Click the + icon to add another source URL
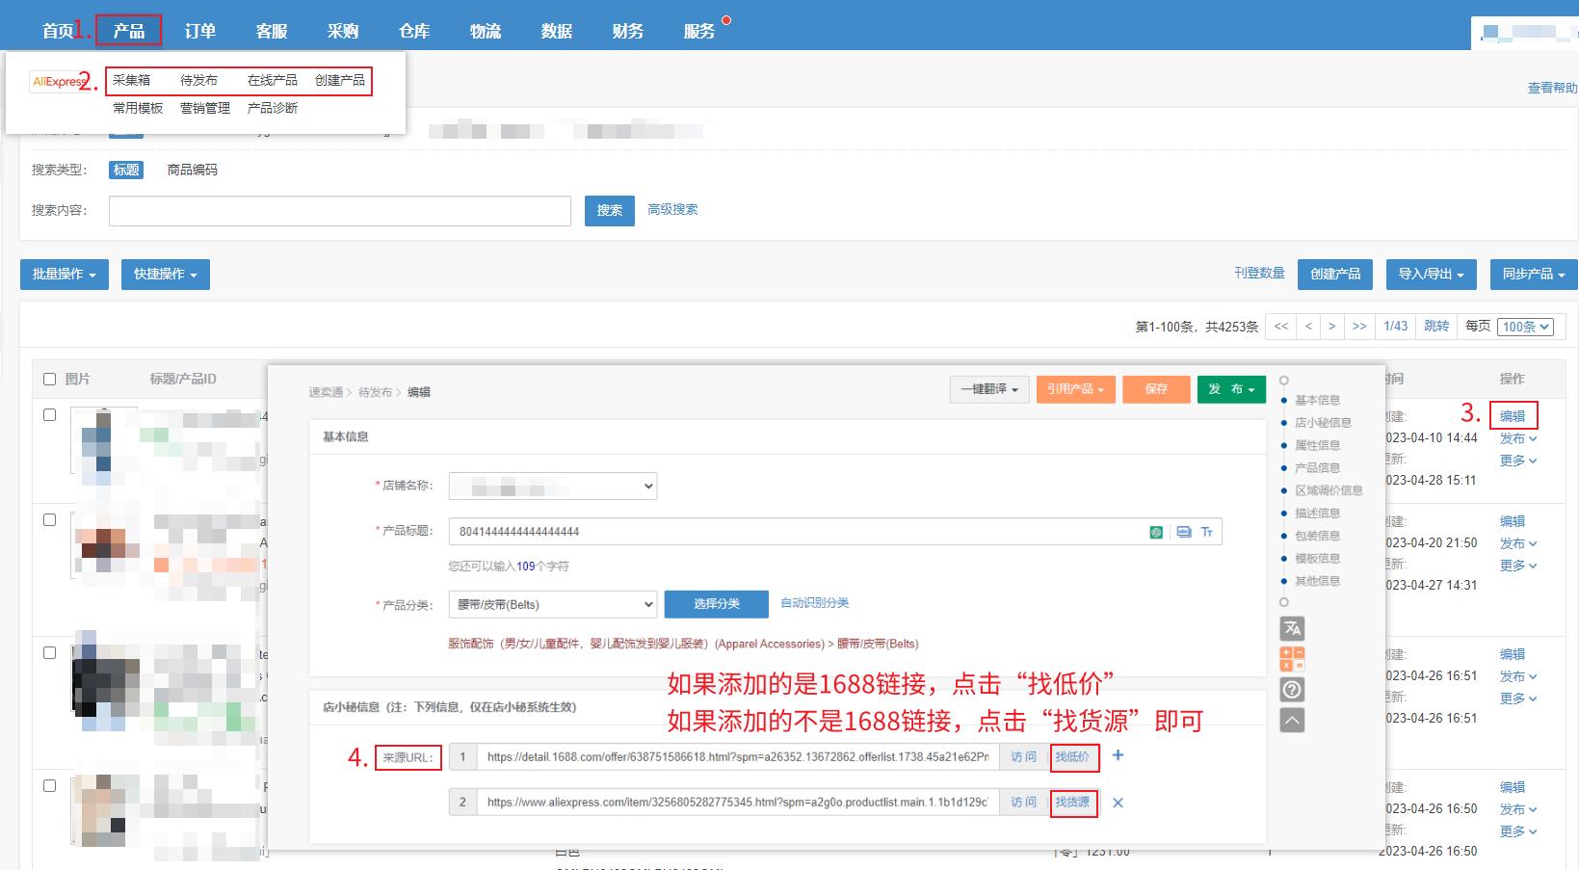Viewport: 1579px width, 870px height. pyautogui.click(x=1118, y=757)
